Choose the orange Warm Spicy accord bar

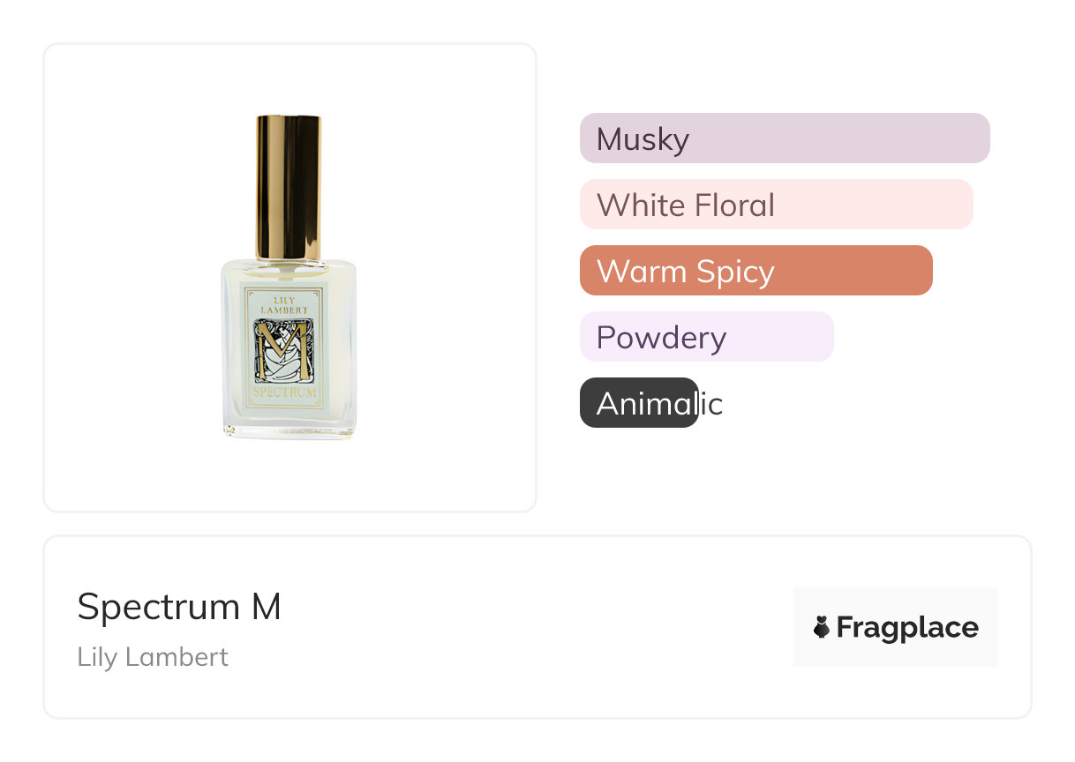[756, 271]
